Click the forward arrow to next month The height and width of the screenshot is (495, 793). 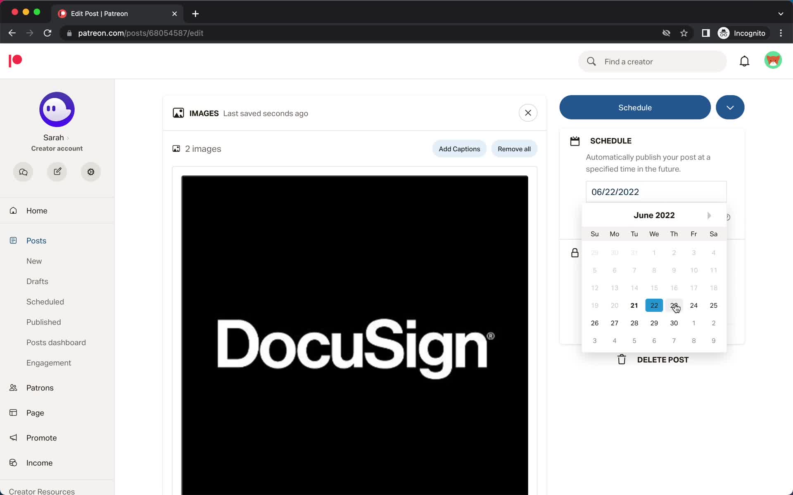[x=709, y=215]
